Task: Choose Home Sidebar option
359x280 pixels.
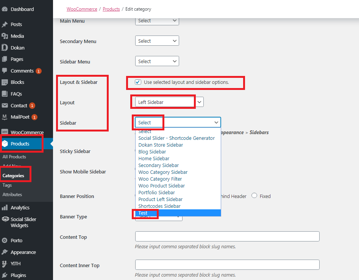Action: [178, 158]
